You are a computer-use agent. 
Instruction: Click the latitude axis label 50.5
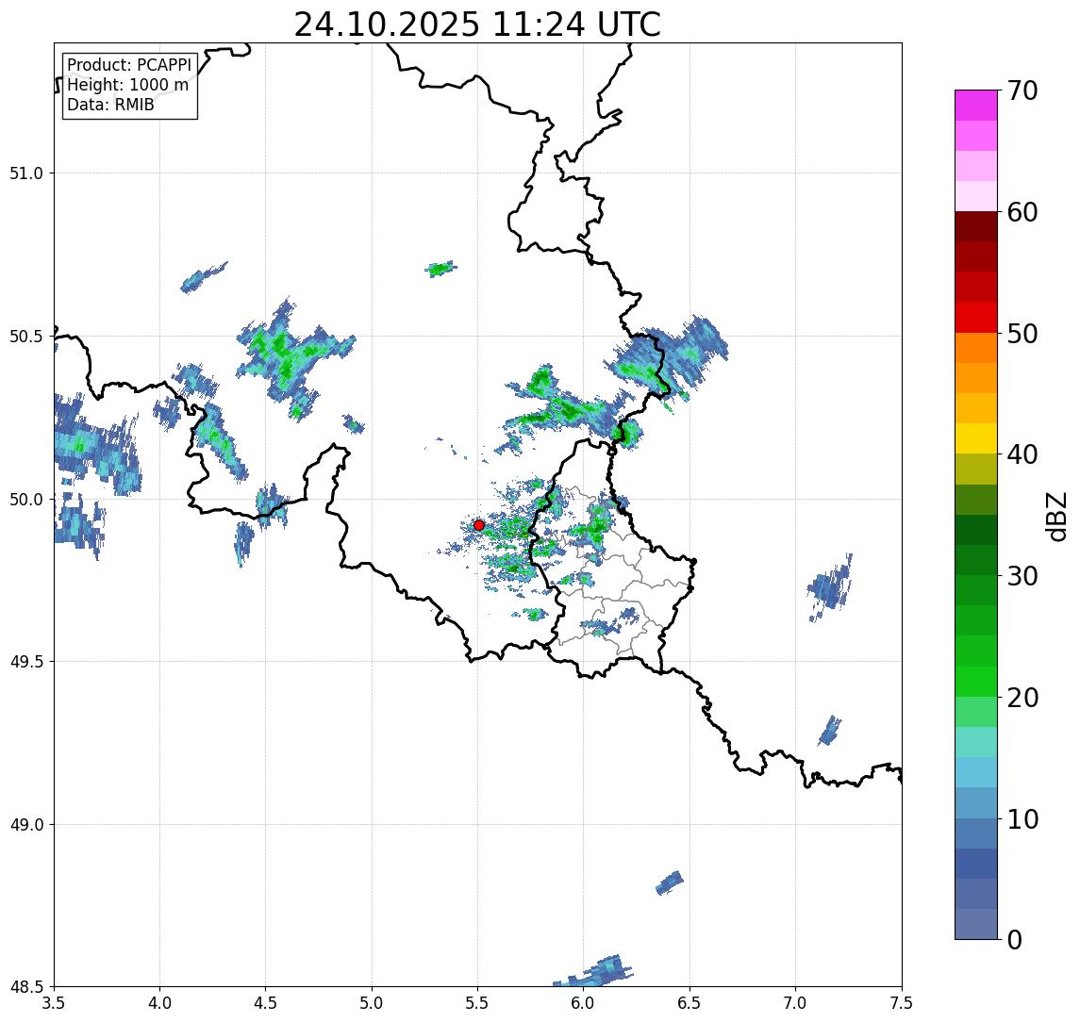click(x=26, y=337)
